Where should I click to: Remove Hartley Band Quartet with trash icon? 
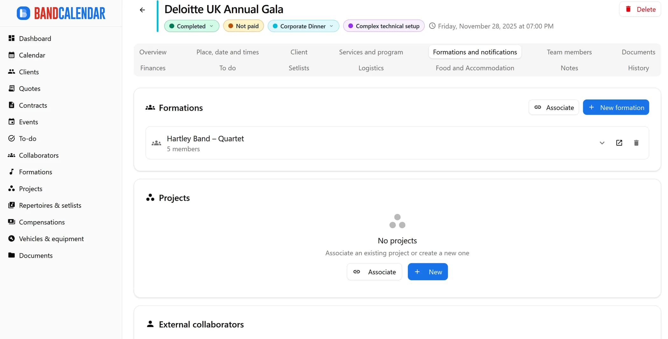click(636, 143)
